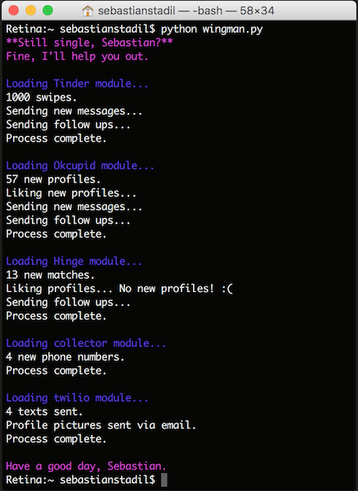
Task: Click the 'Loading Okcupid module...' line
Action: click(80, 165)
